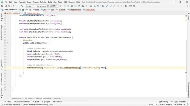
Task: Click the Synchronize refresh toolbar icon
Action: (x=9, y=6)
